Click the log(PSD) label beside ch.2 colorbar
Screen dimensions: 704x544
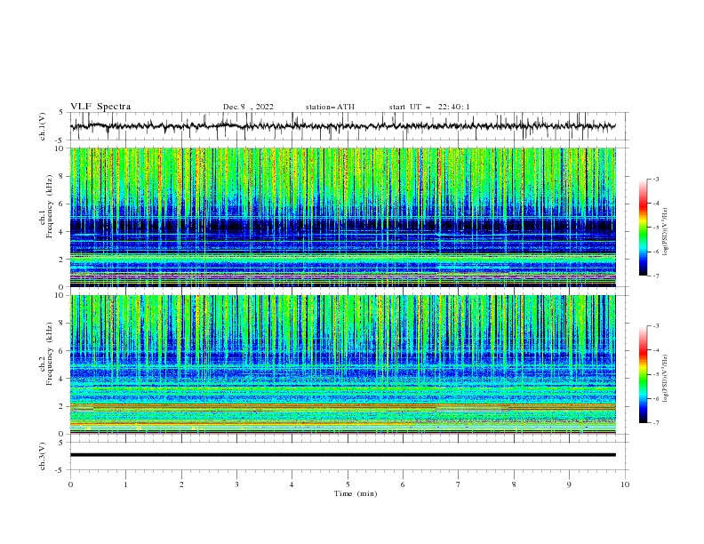coord(666,378)
